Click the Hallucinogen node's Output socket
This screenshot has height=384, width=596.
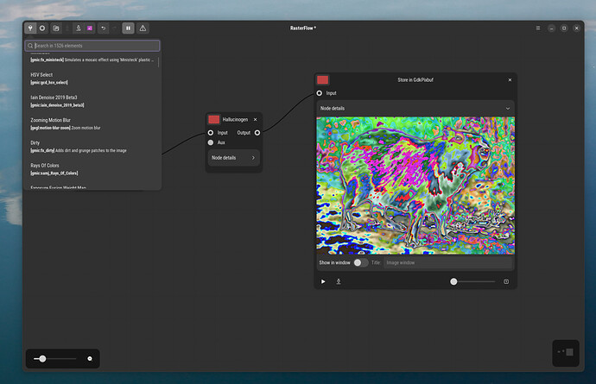coord(257,133)
